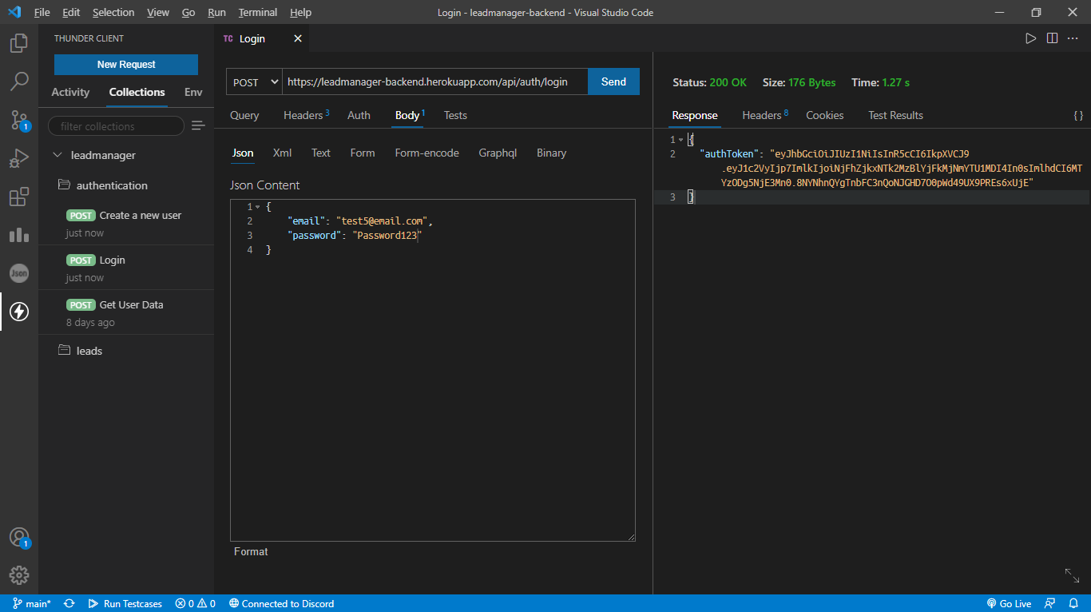Screen dimensions: 1091x612
Task: Open the Terminal menu
Action: [x=258, y=12]
